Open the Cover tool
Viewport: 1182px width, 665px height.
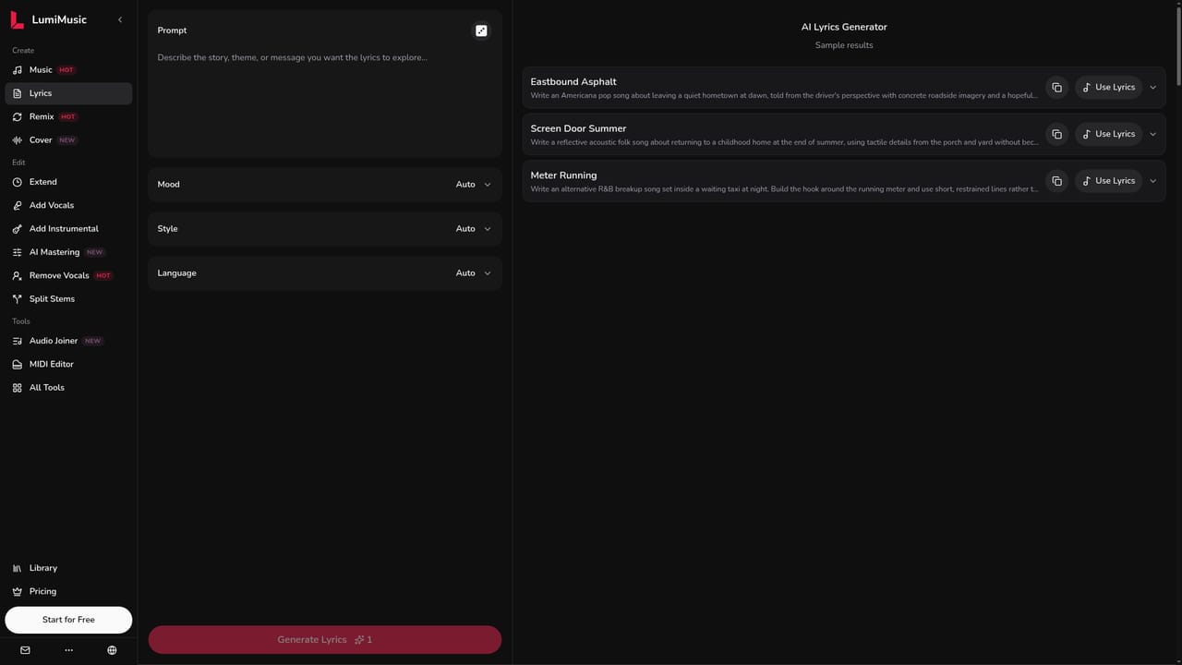pos(68,140)
